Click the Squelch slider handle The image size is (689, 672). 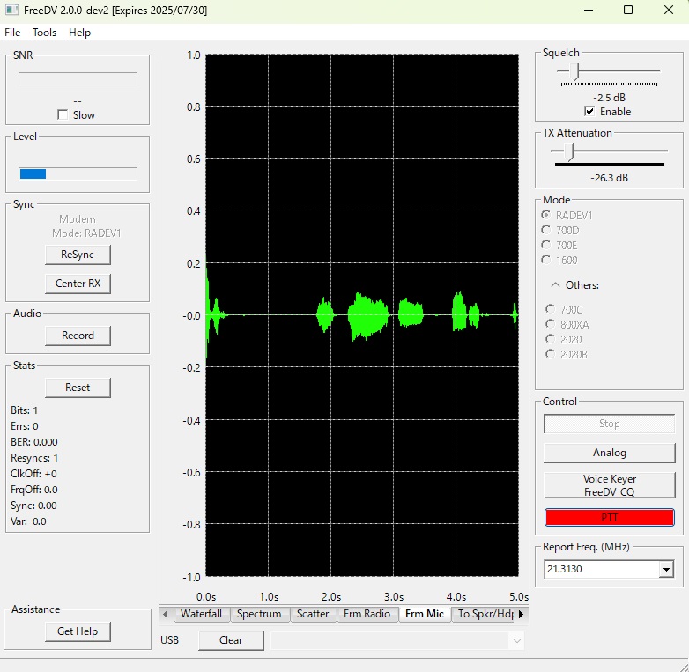pyautogui.click(x=574, y=71)
